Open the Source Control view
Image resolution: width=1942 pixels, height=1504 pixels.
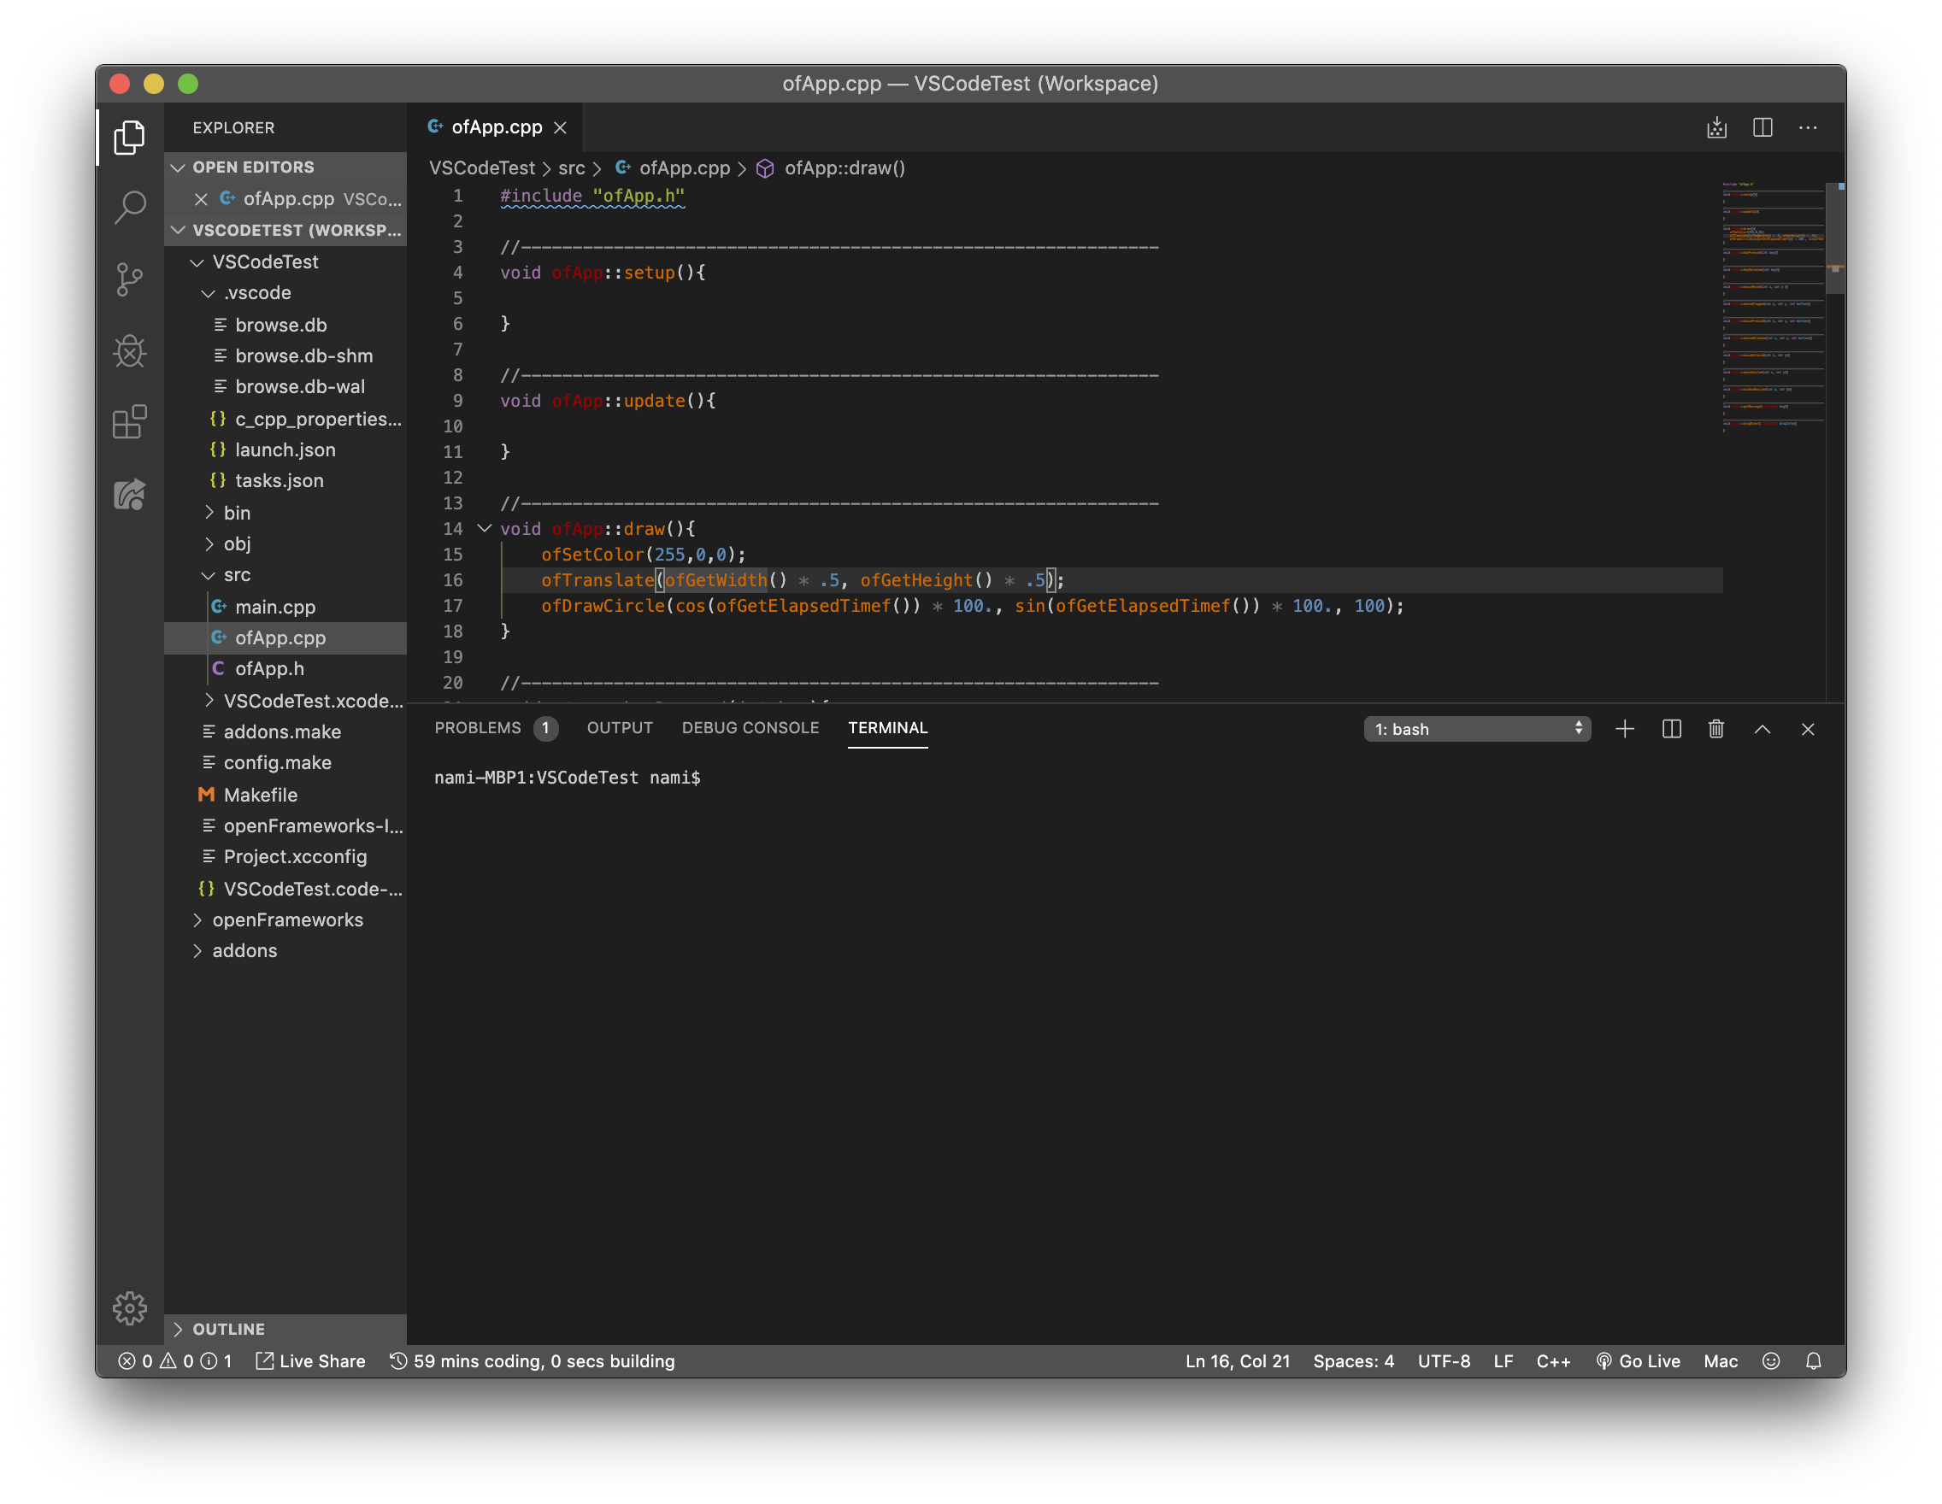click(130, 279)
